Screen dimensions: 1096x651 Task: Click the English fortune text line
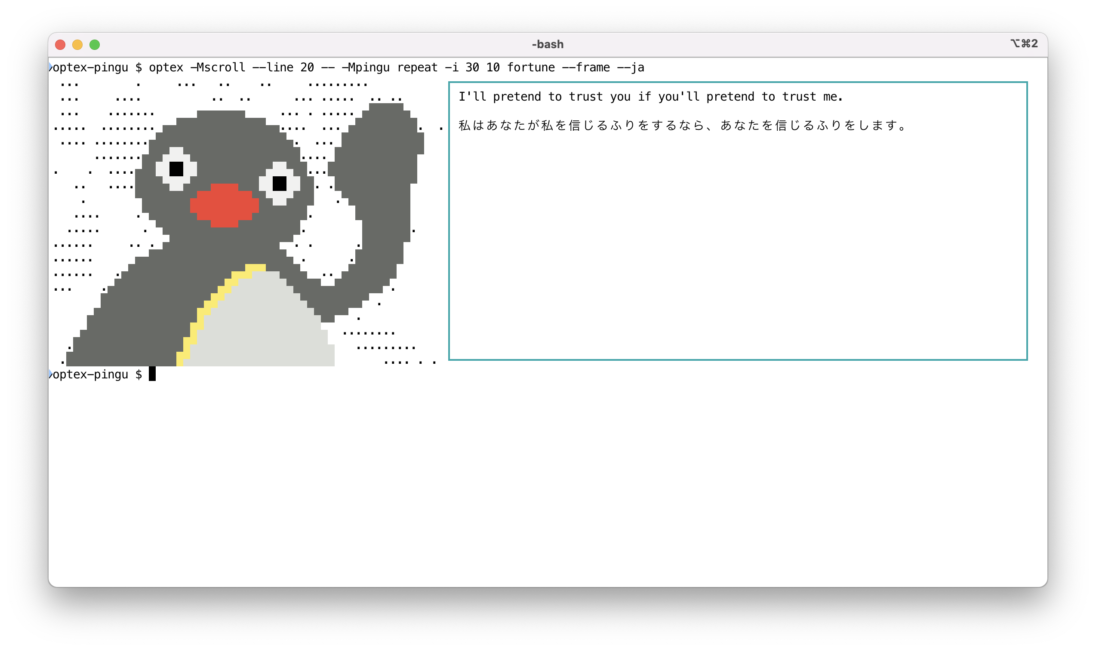coord(650,96)
